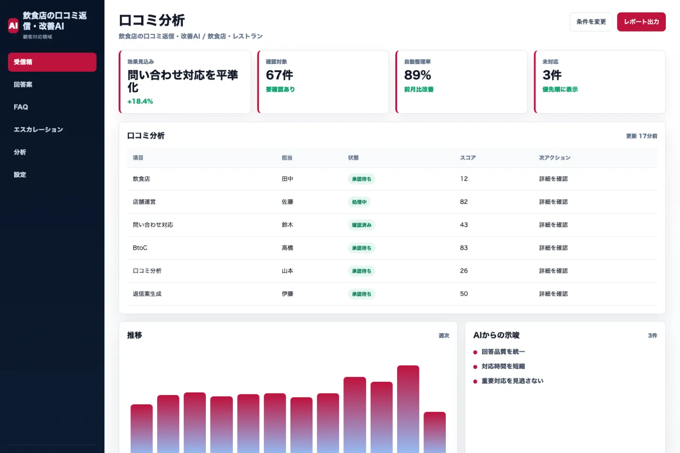The width and height of the screenshot is (680, 453).
Task: Click the 条件を変更 button
Action: [x=591, y=22]
